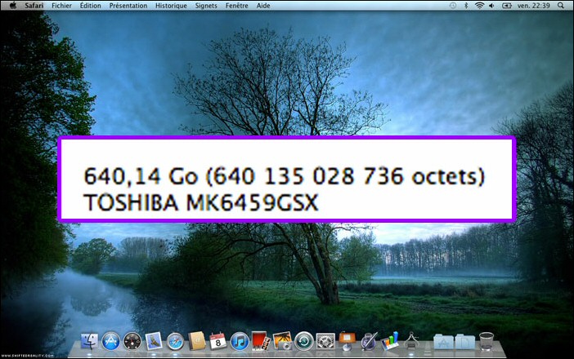This screenshot has height=359, width=574.
Task: Open the iCal calendar icon in Dock
Action: (218, 342)
